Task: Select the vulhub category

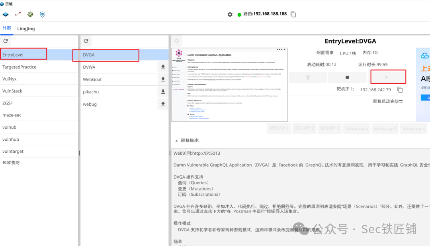Action: 39,127
